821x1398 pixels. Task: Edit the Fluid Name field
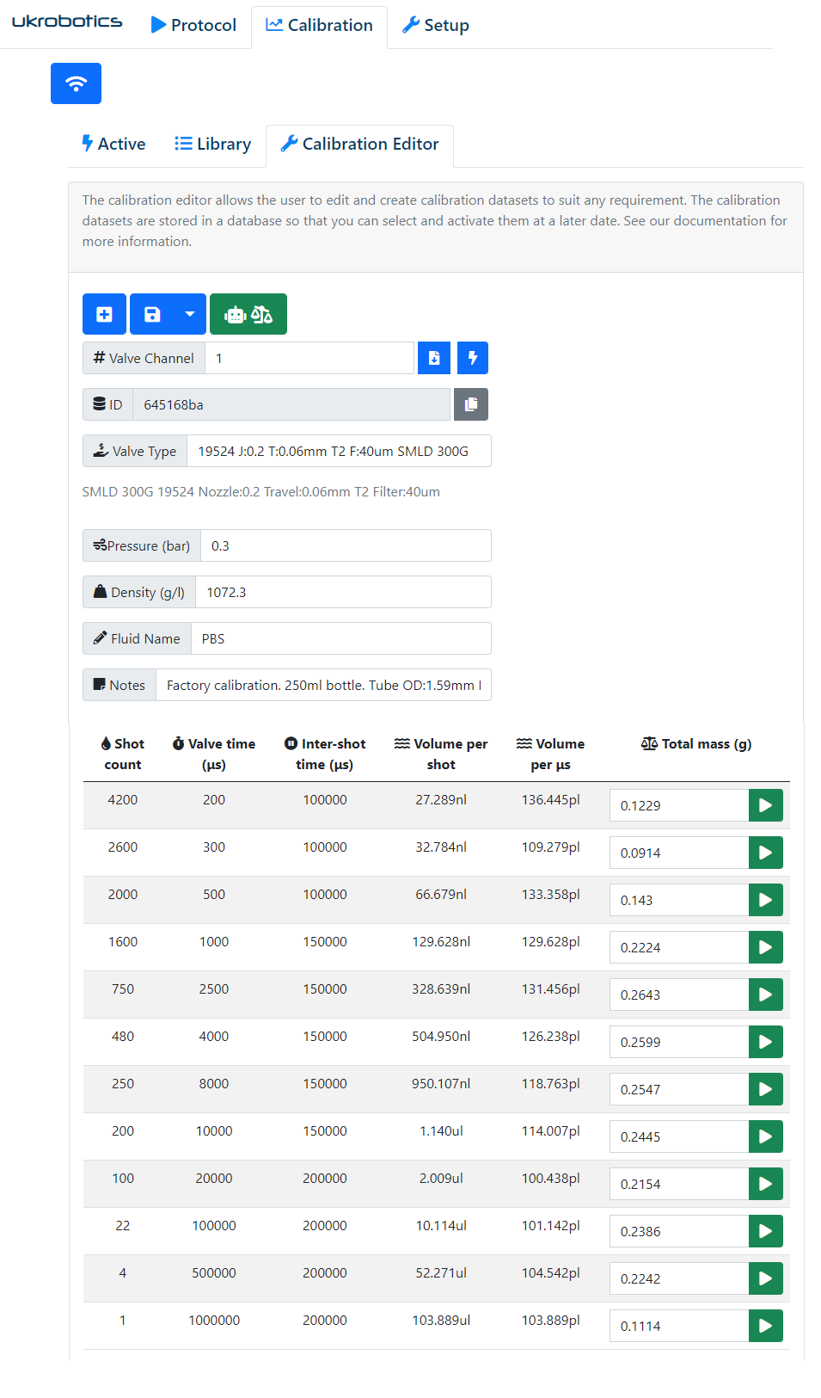340,638
